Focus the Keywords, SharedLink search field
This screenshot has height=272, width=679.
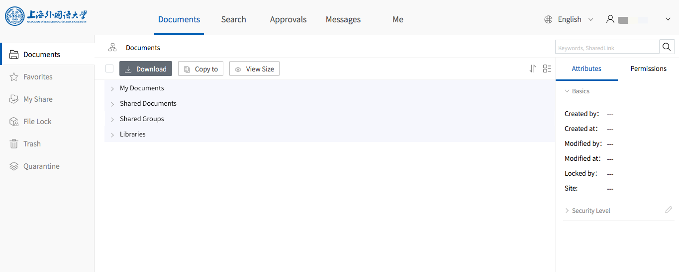607,48
